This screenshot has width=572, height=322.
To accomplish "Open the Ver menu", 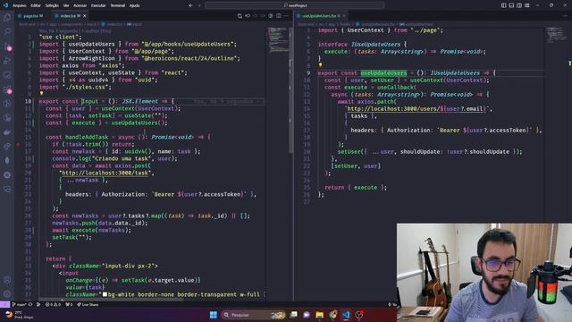I will [x=66, y=5].
